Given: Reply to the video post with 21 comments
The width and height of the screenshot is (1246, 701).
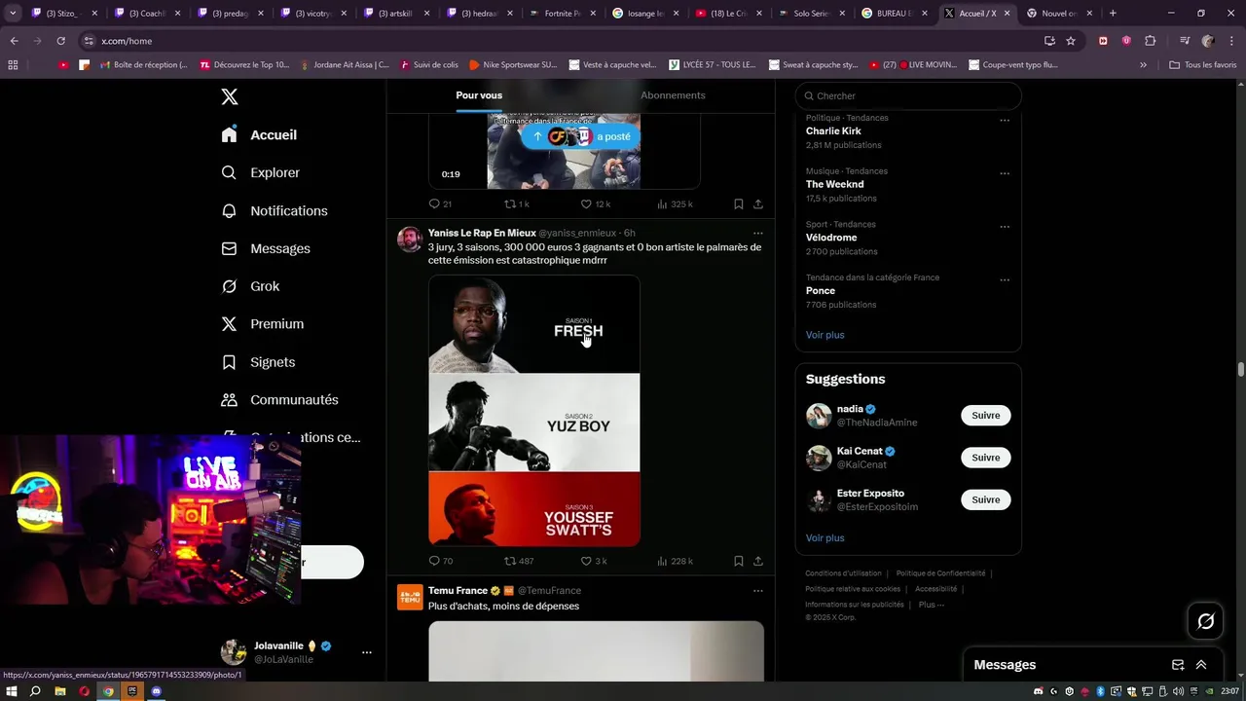Looking at the screenshot, I should (440, 204).
